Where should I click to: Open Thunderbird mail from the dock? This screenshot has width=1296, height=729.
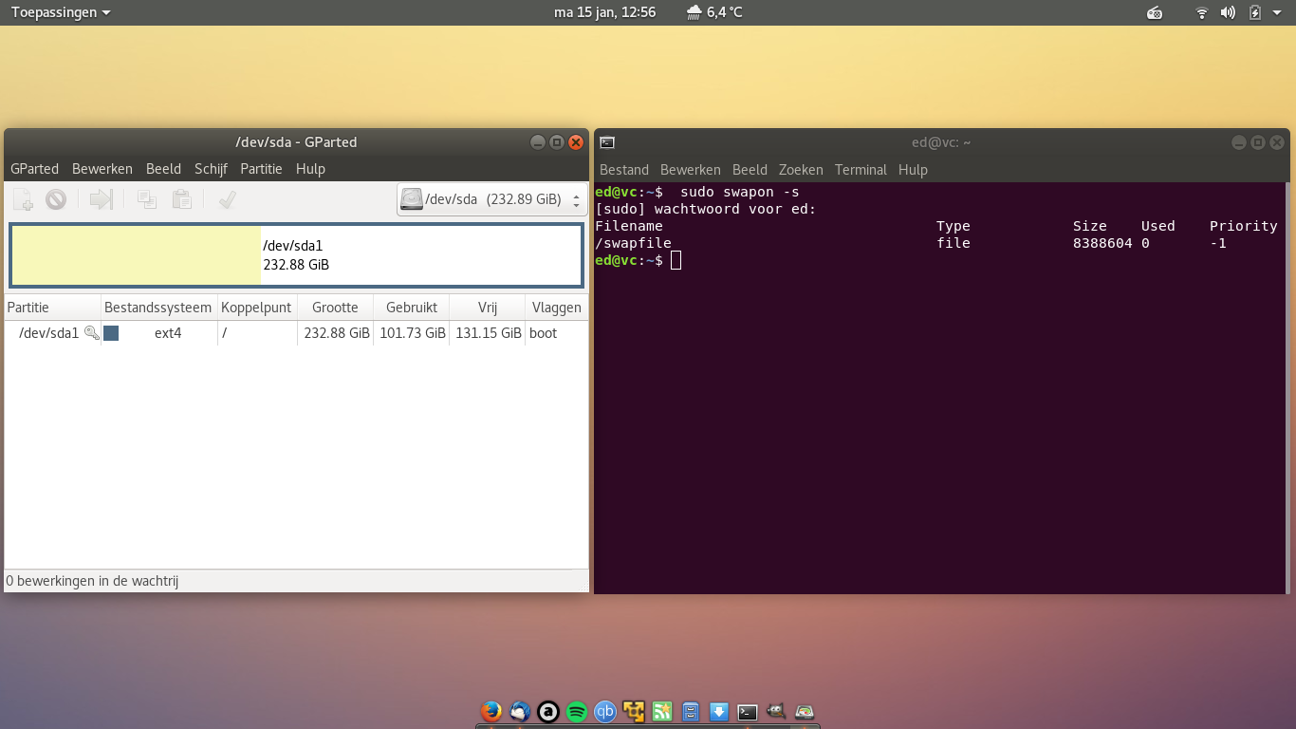coord(520,711)
